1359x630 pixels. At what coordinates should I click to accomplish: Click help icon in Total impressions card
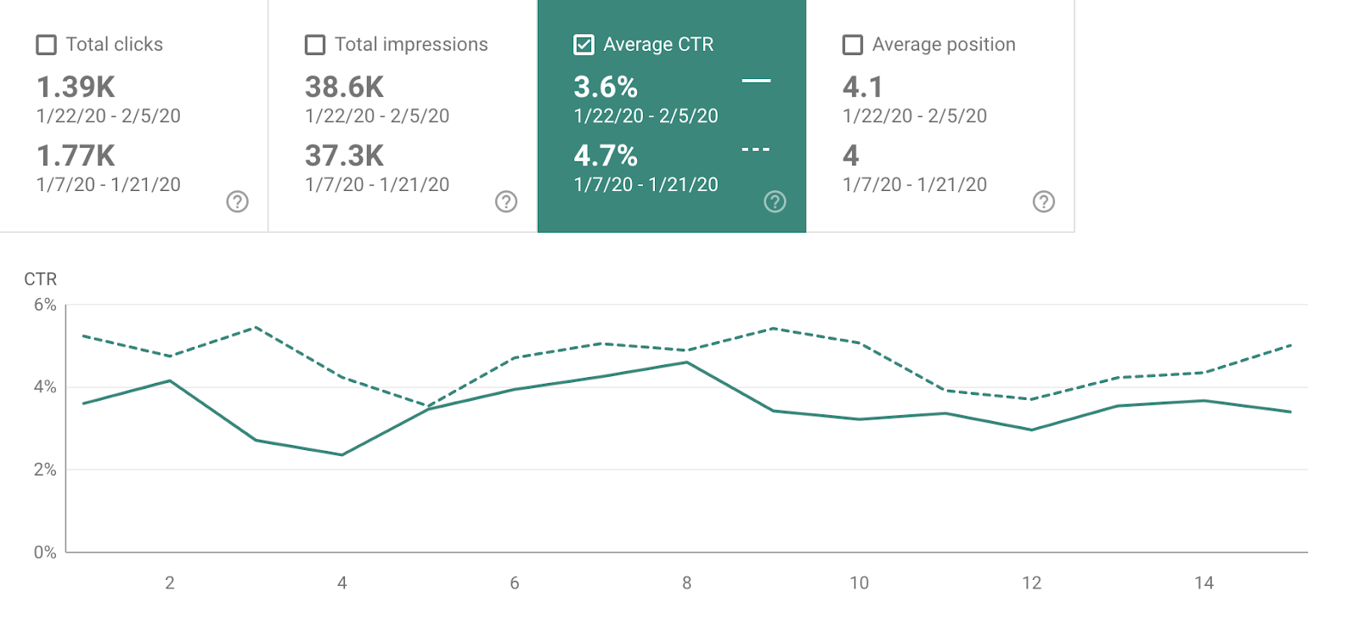(x=506, y=201)
